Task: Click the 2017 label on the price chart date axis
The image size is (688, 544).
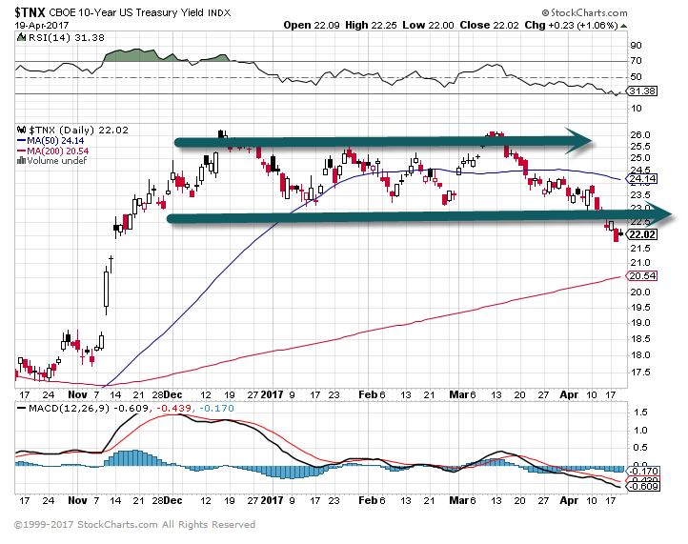Action: [272, 394]
